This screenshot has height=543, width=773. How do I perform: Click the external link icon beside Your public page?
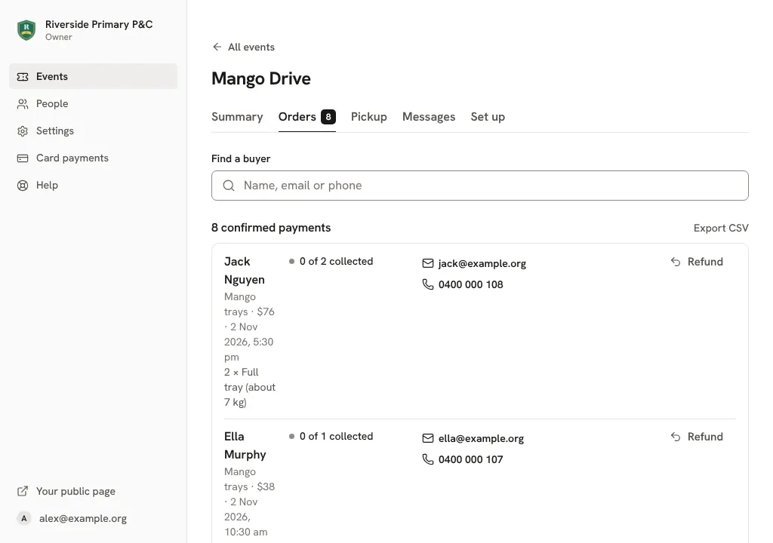tap(23, 491)
